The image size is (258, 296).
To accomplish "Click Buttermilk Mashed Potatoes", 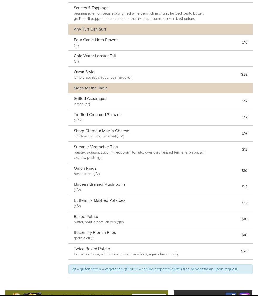I will point(99,200).
